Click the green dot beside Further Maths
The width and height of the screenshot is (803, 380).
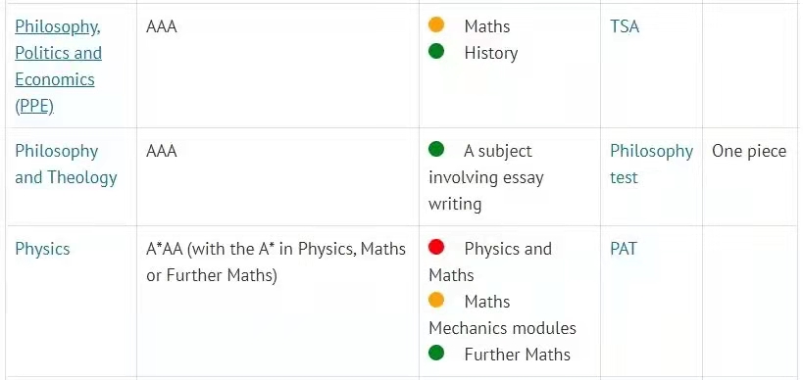[435, 353]
